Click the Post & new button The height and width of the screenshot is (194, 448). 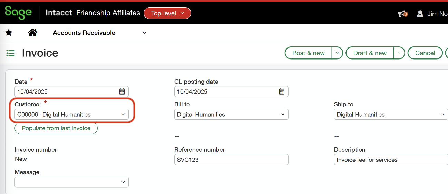point(308,53)
